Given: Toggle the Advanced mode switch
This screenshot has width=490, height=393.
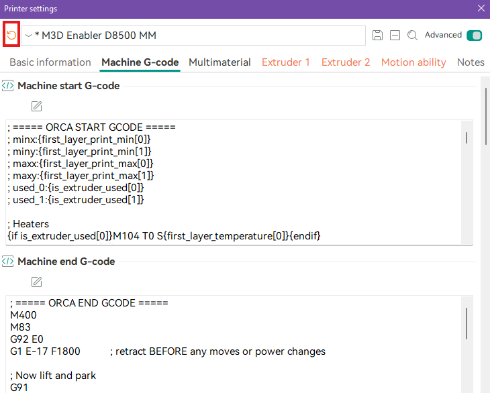Looking at the screenshot, I should [474, 36].
